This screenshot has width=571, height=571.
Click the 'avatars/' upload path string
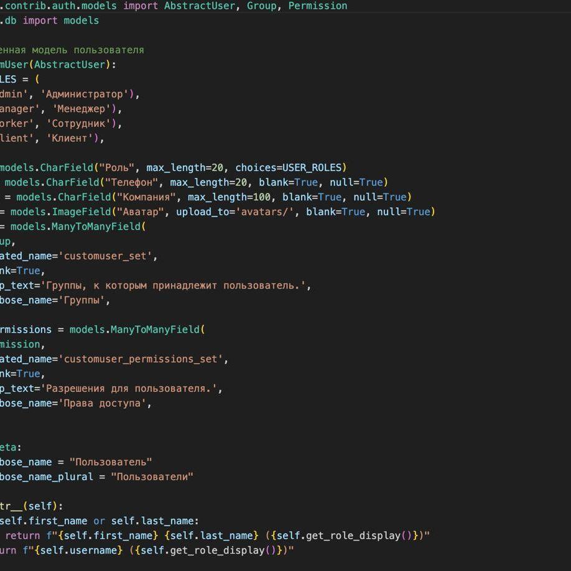264,212
